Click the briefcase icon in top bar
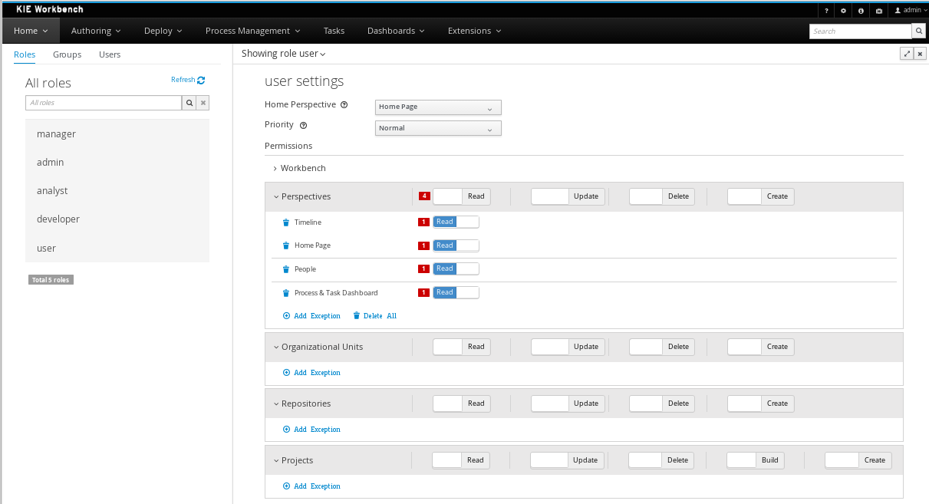Screen dimensions: 929x504 point(878,11)
